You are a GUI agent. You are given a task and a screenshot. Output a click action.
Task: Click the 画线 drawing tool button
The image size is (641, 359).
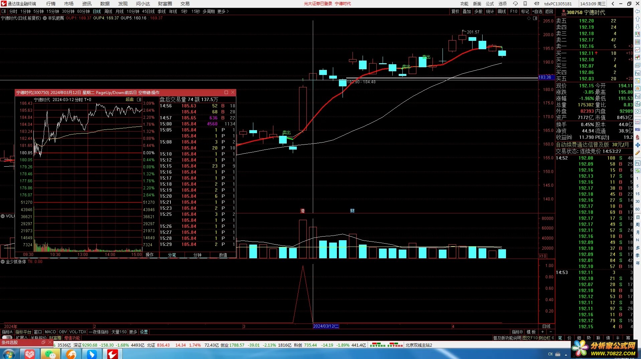502,11
